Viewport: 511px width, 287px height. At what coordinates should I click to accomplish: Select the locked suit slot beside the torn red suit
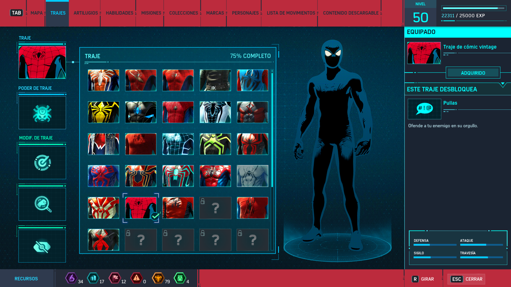pyautogui.click(x=215, y=208)
